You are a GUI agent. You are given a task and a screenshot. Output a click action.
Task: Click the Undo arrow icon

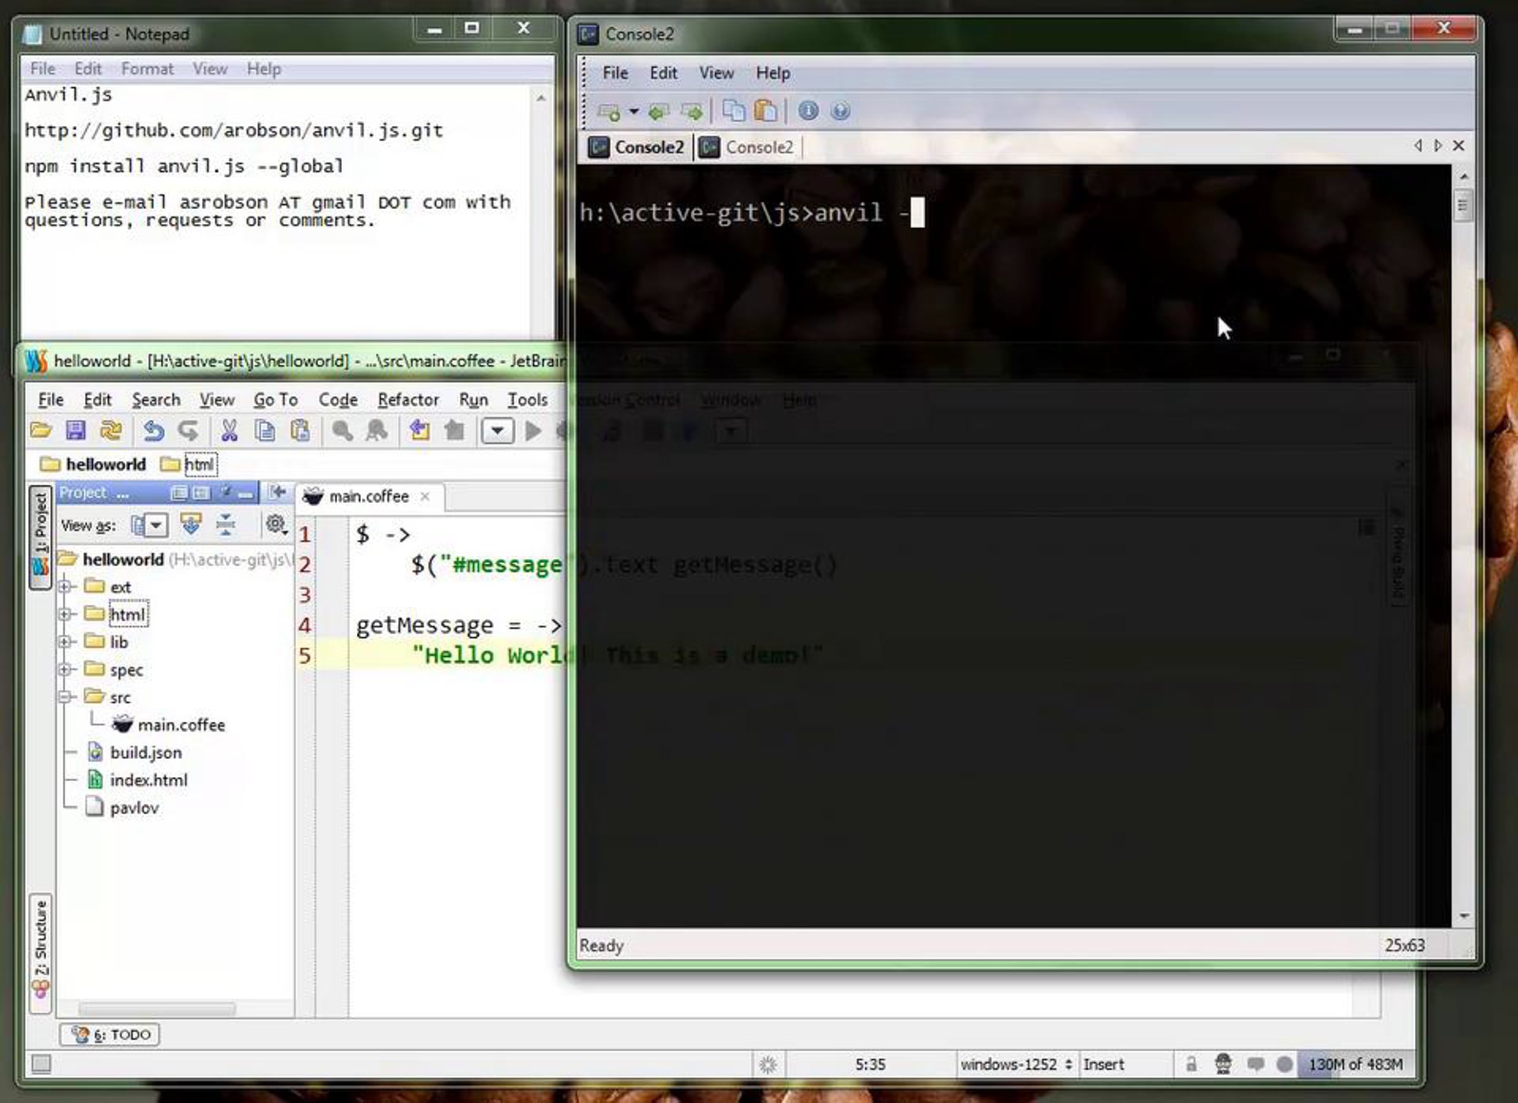click(x=153, y=430)
